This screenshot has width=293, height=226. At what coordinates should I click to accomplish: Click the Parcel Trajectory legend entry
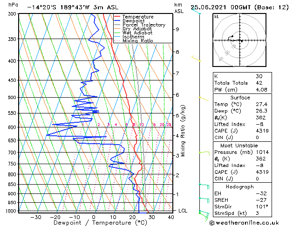tap(143, 25)
